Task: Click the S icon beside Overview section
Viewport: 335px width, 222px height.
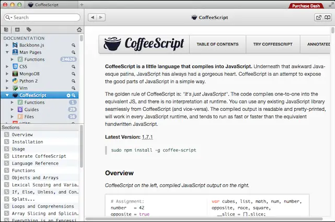Action: click(7, 134)
